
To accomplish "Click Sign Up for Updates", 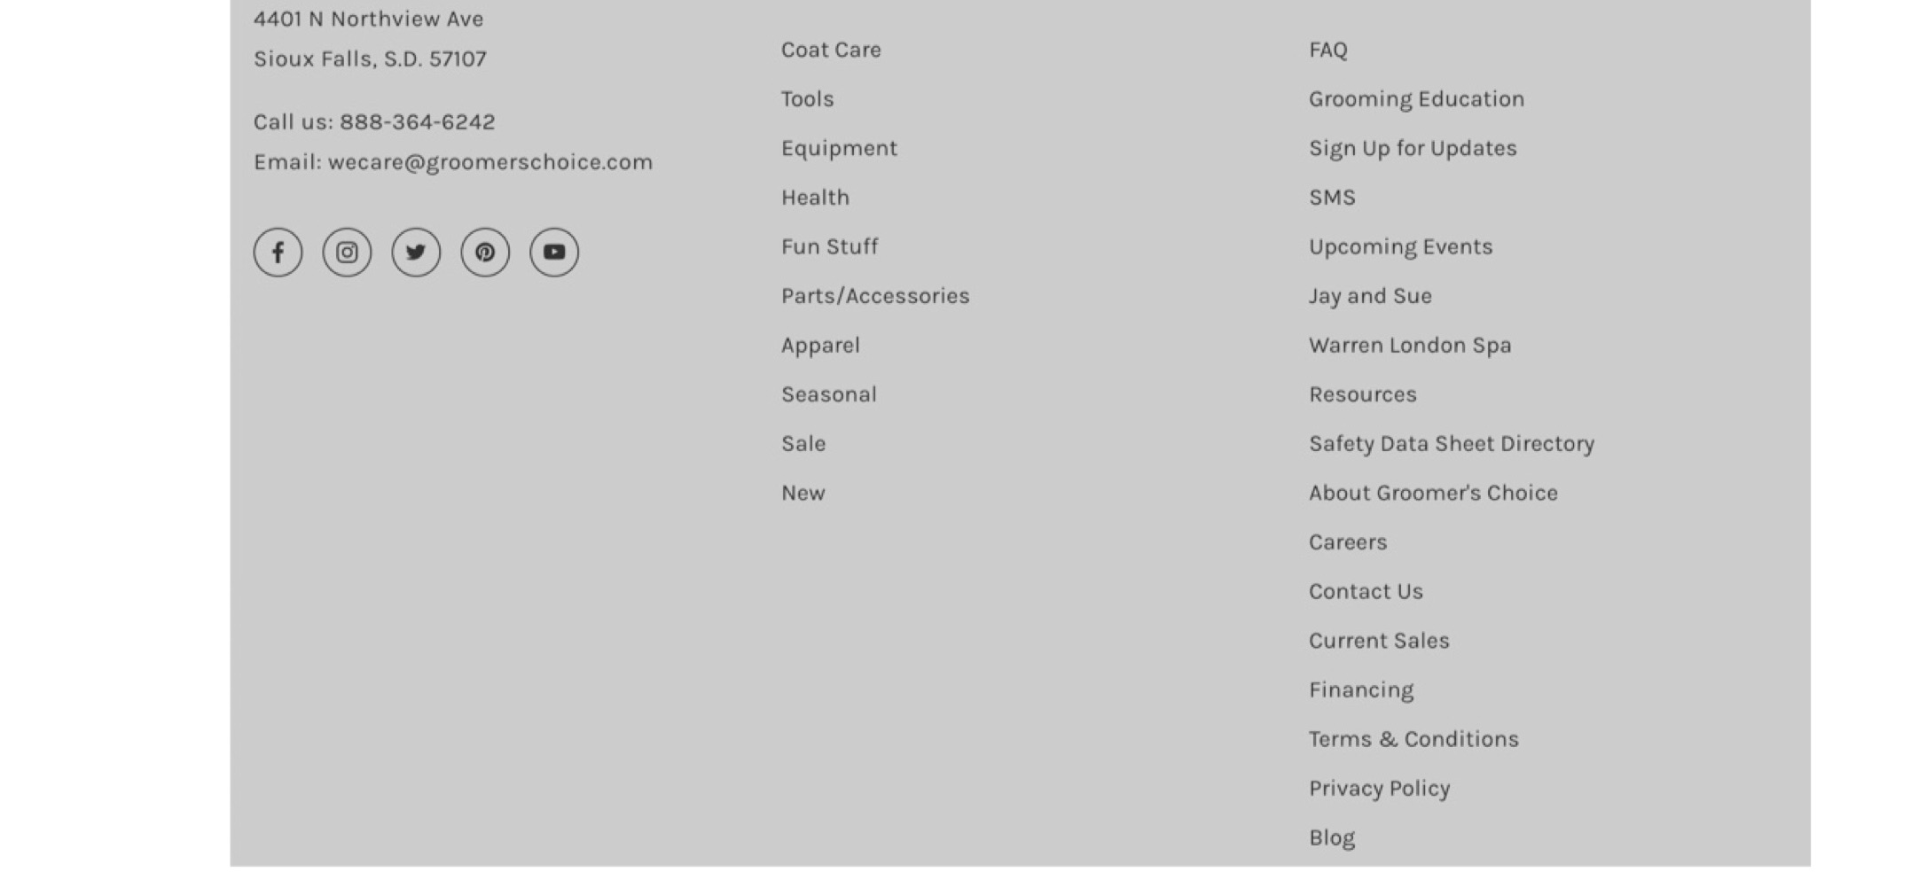I will click(x=1413, y=148).
